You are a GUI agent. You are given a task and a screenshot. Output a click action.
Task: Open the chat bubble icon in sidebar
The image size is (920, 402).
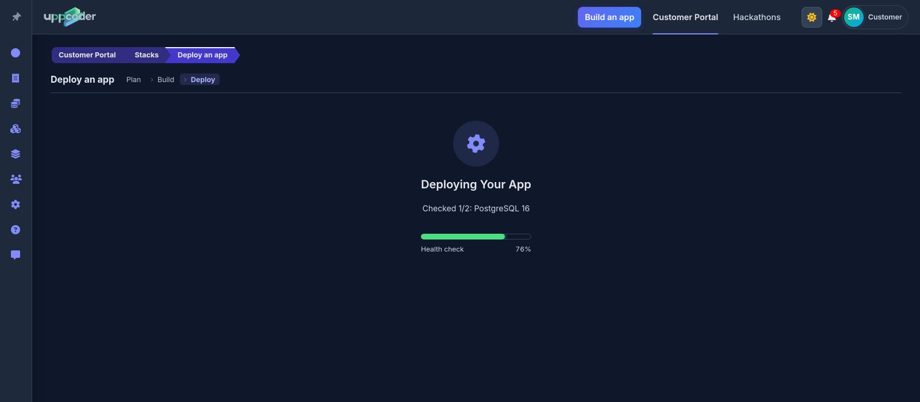click(x=16, y=255)
